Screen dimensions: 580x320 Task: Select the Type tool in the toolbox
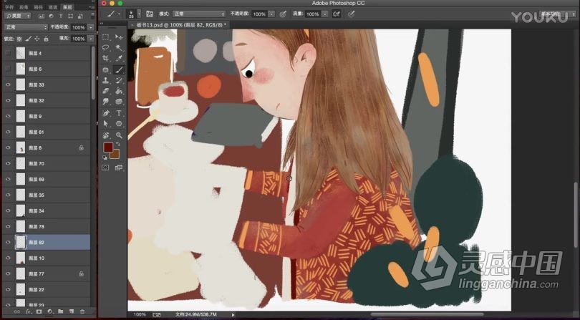[119, 113]
